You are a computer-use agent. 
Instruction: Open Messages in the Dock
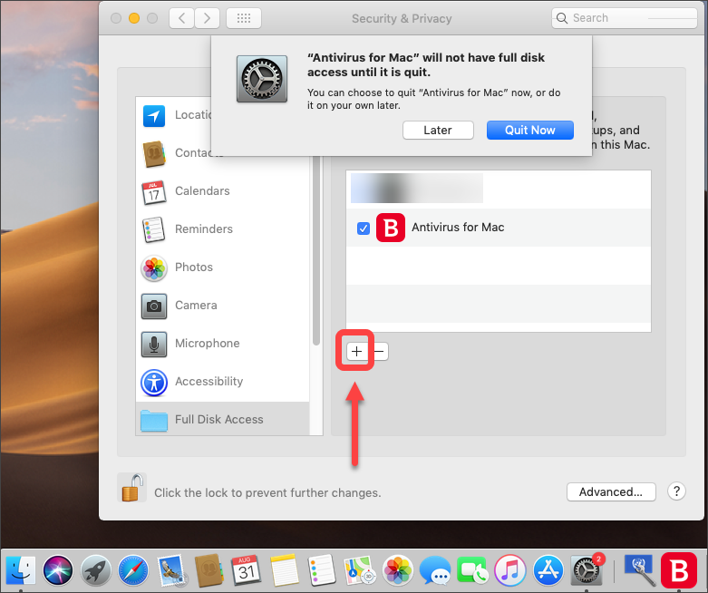pos(435,570)
